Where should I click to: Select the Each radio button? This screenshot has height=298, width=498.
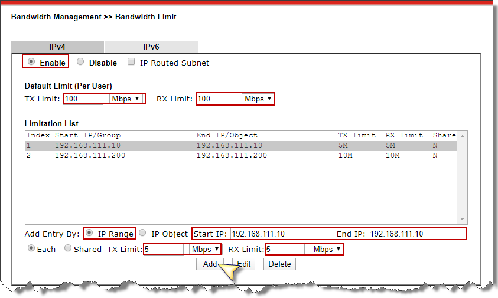31,248
